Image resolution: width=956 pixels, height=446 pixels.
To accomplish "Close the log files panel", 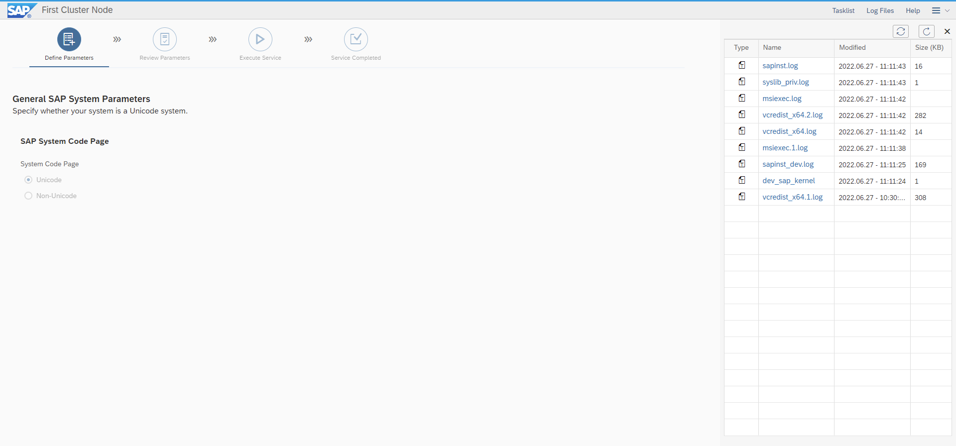I will (947, 31).
